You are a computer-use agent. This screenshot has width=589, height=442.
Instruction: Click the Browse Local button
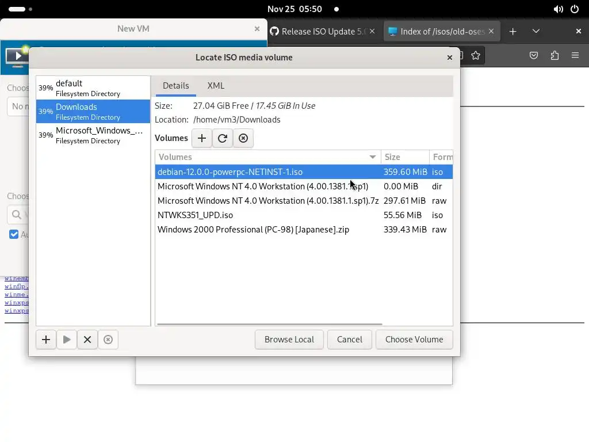(x=289, y=340)
